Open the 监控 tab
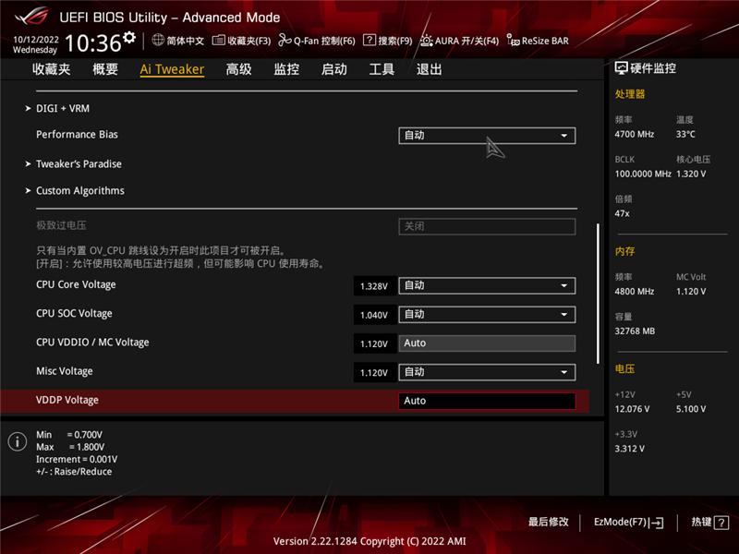This screenshot has height=554, width=739. 286,69
